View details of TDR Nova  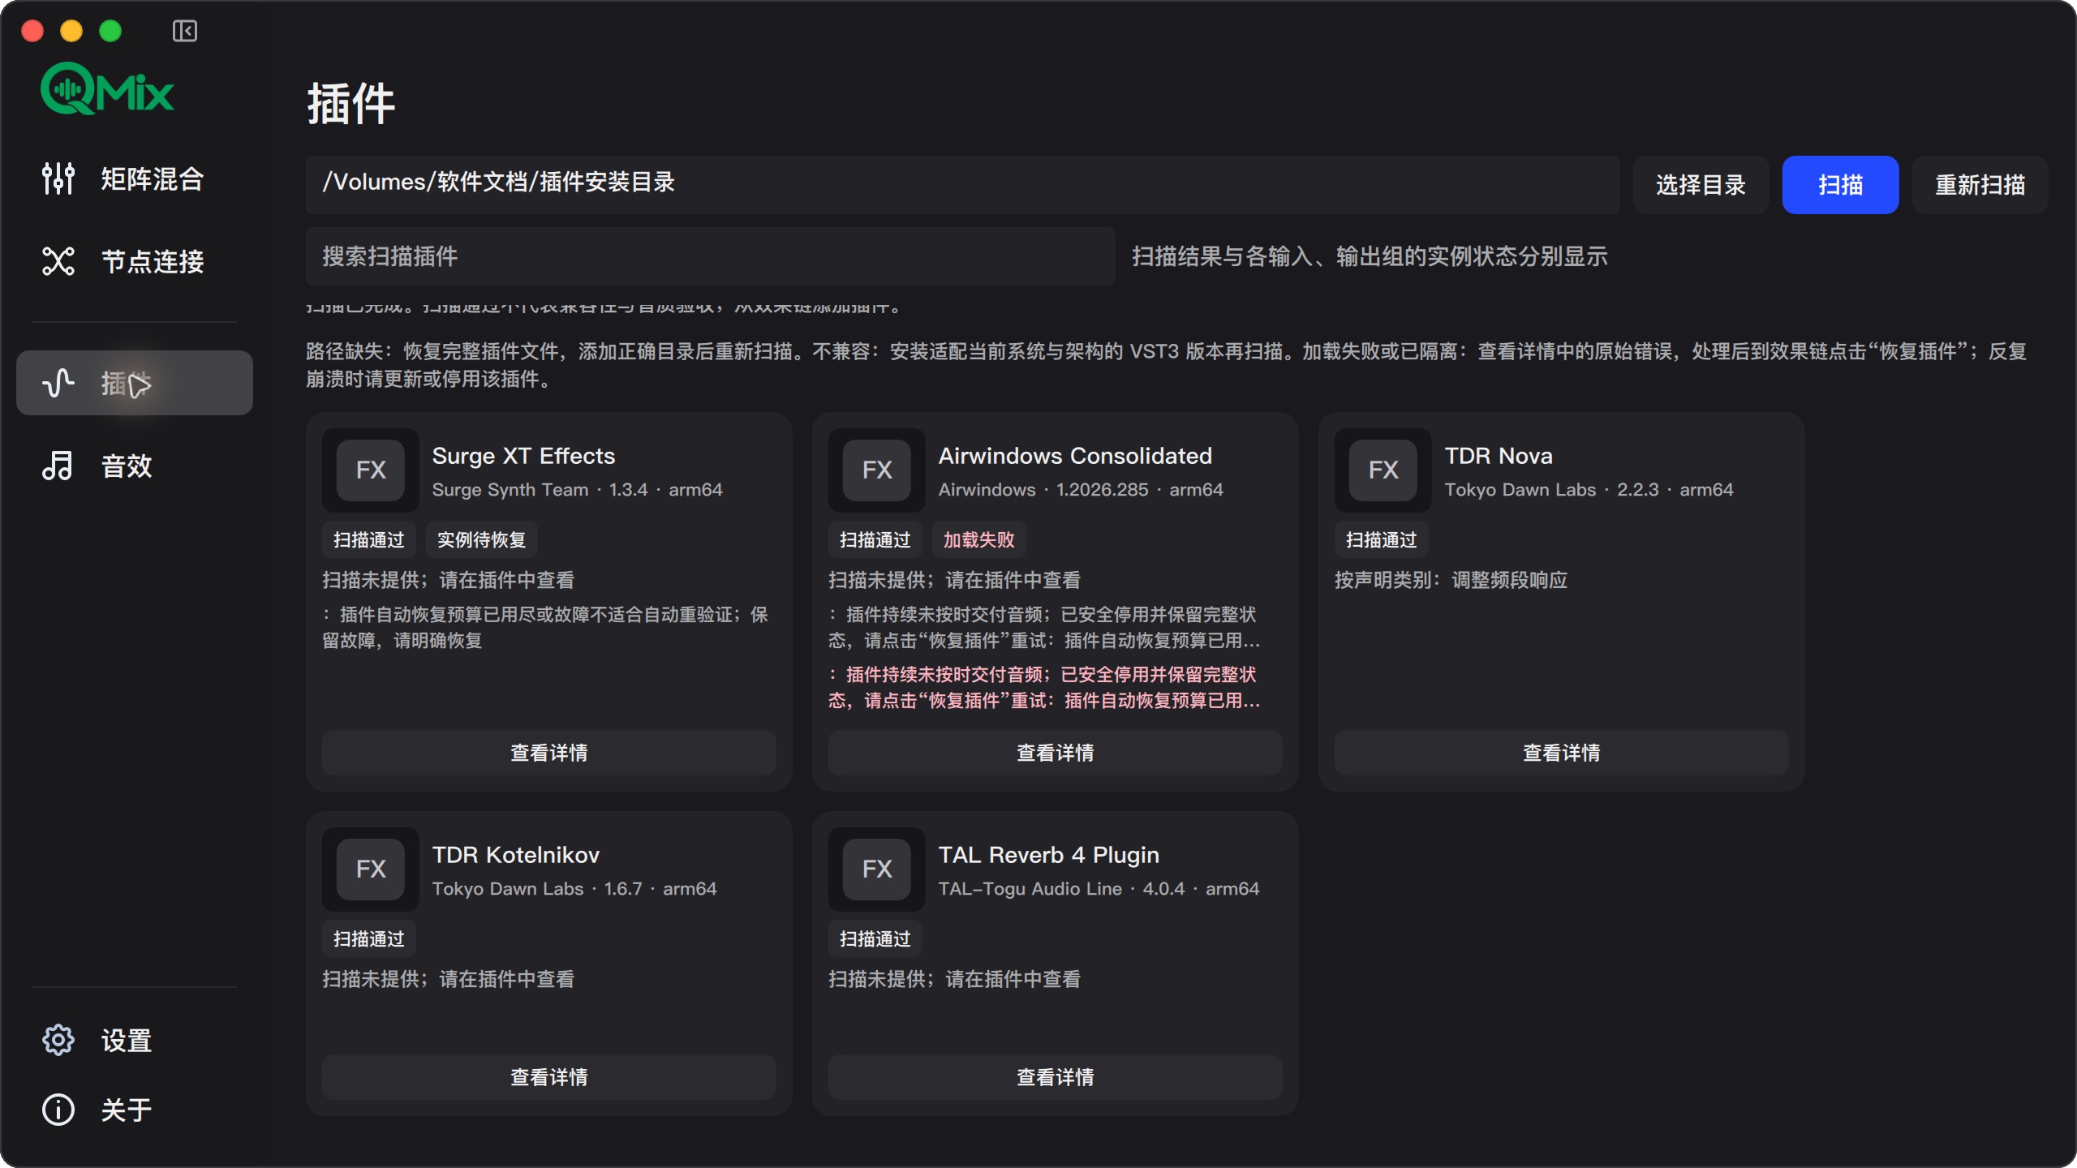(x=1561, y=753)
